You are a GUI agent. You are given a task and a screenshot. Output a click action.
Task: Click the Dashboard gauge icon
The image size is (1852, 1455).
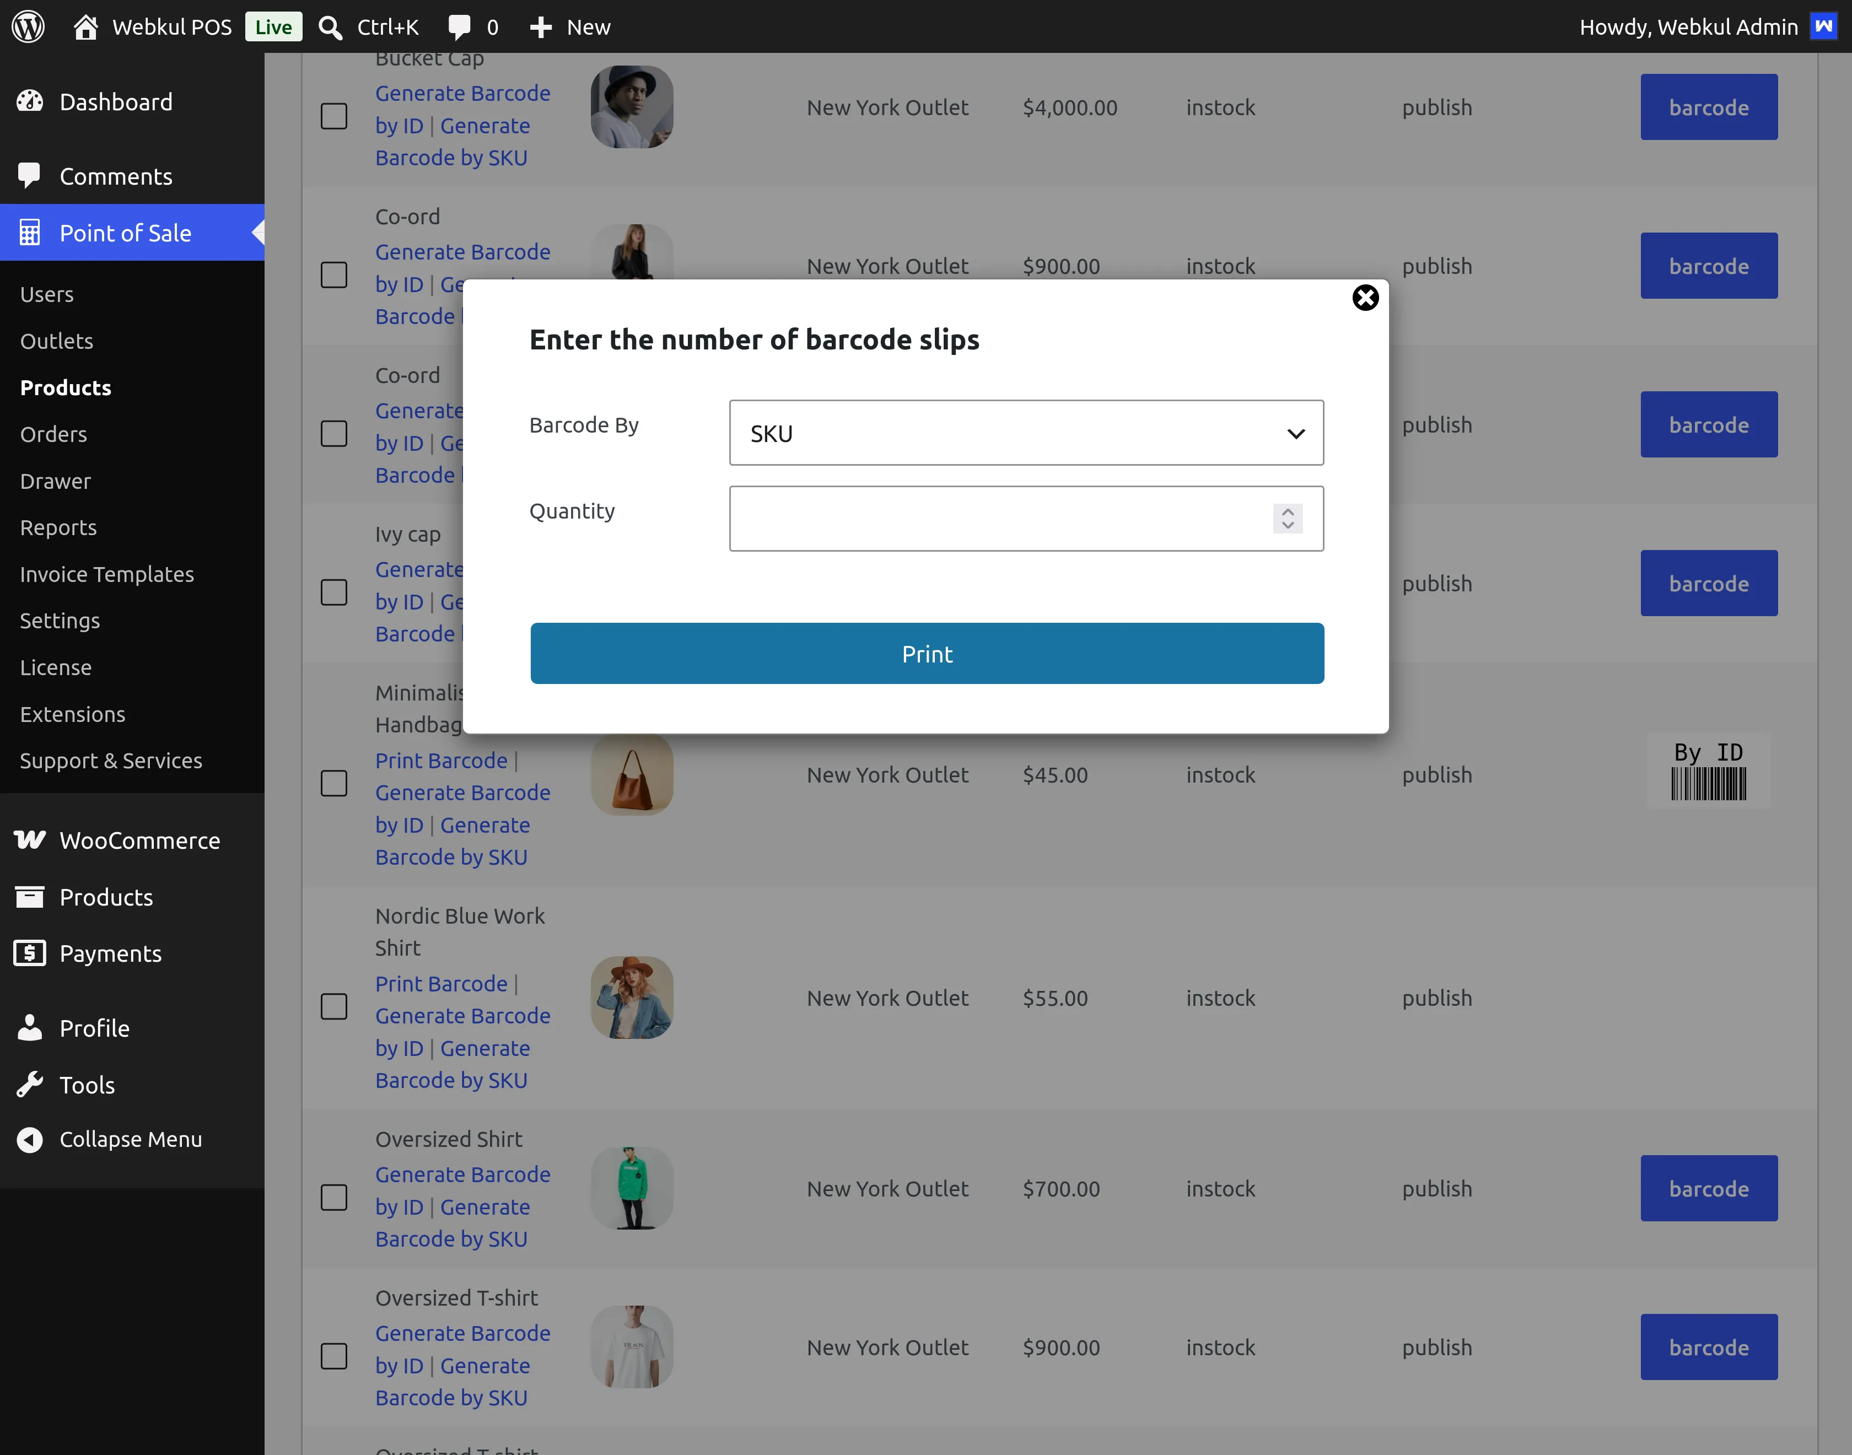tap(30, 101)
